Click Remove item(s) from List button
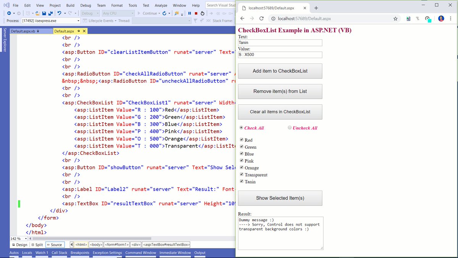 [x=280, y=91]
